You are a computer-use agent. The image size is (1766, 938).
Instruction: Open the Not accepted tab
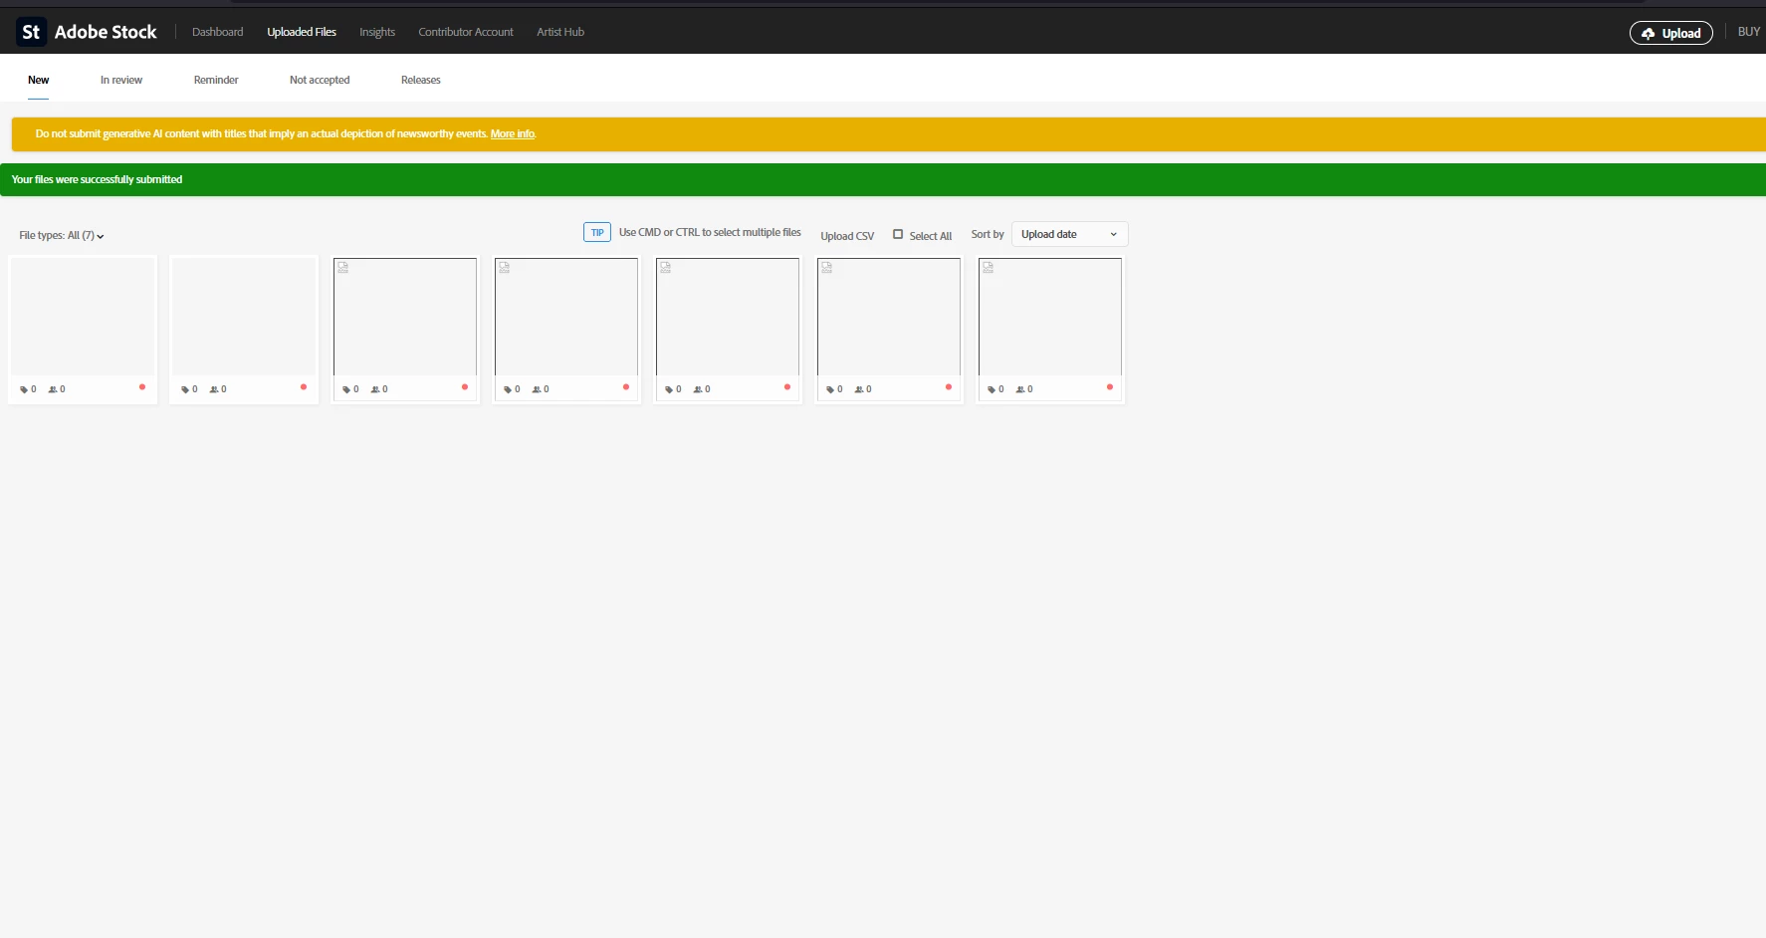pyautogui.click(x=320, y=80)
